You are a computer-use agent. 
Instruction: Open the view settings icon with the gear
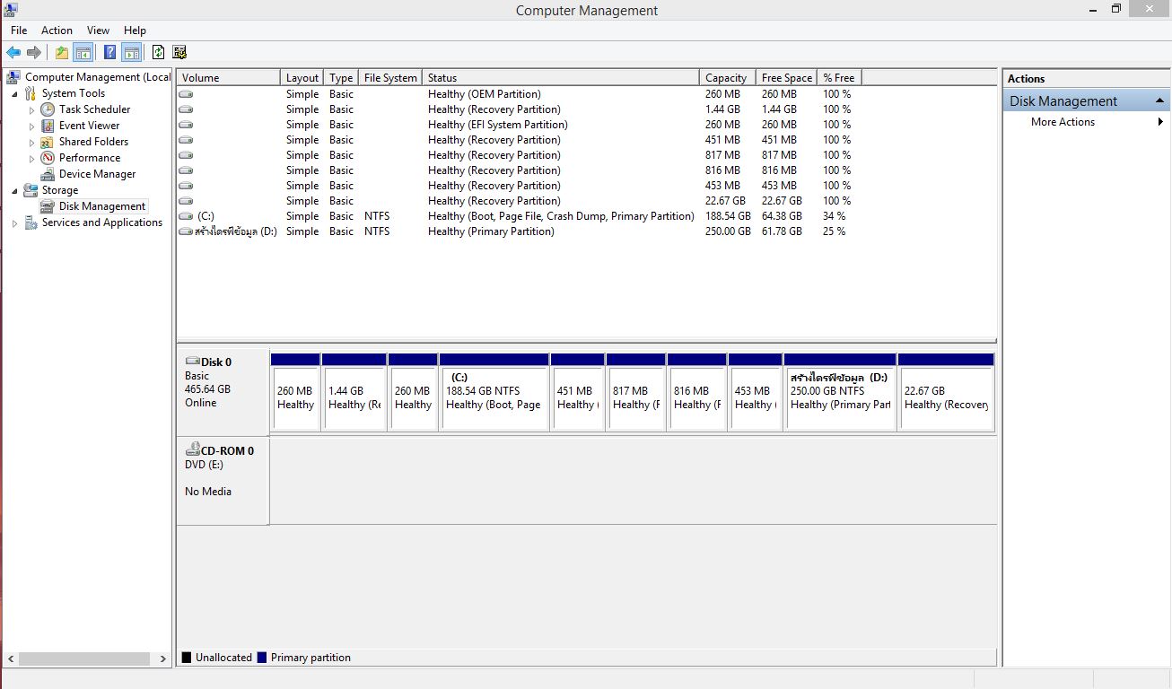pos(179,52)
